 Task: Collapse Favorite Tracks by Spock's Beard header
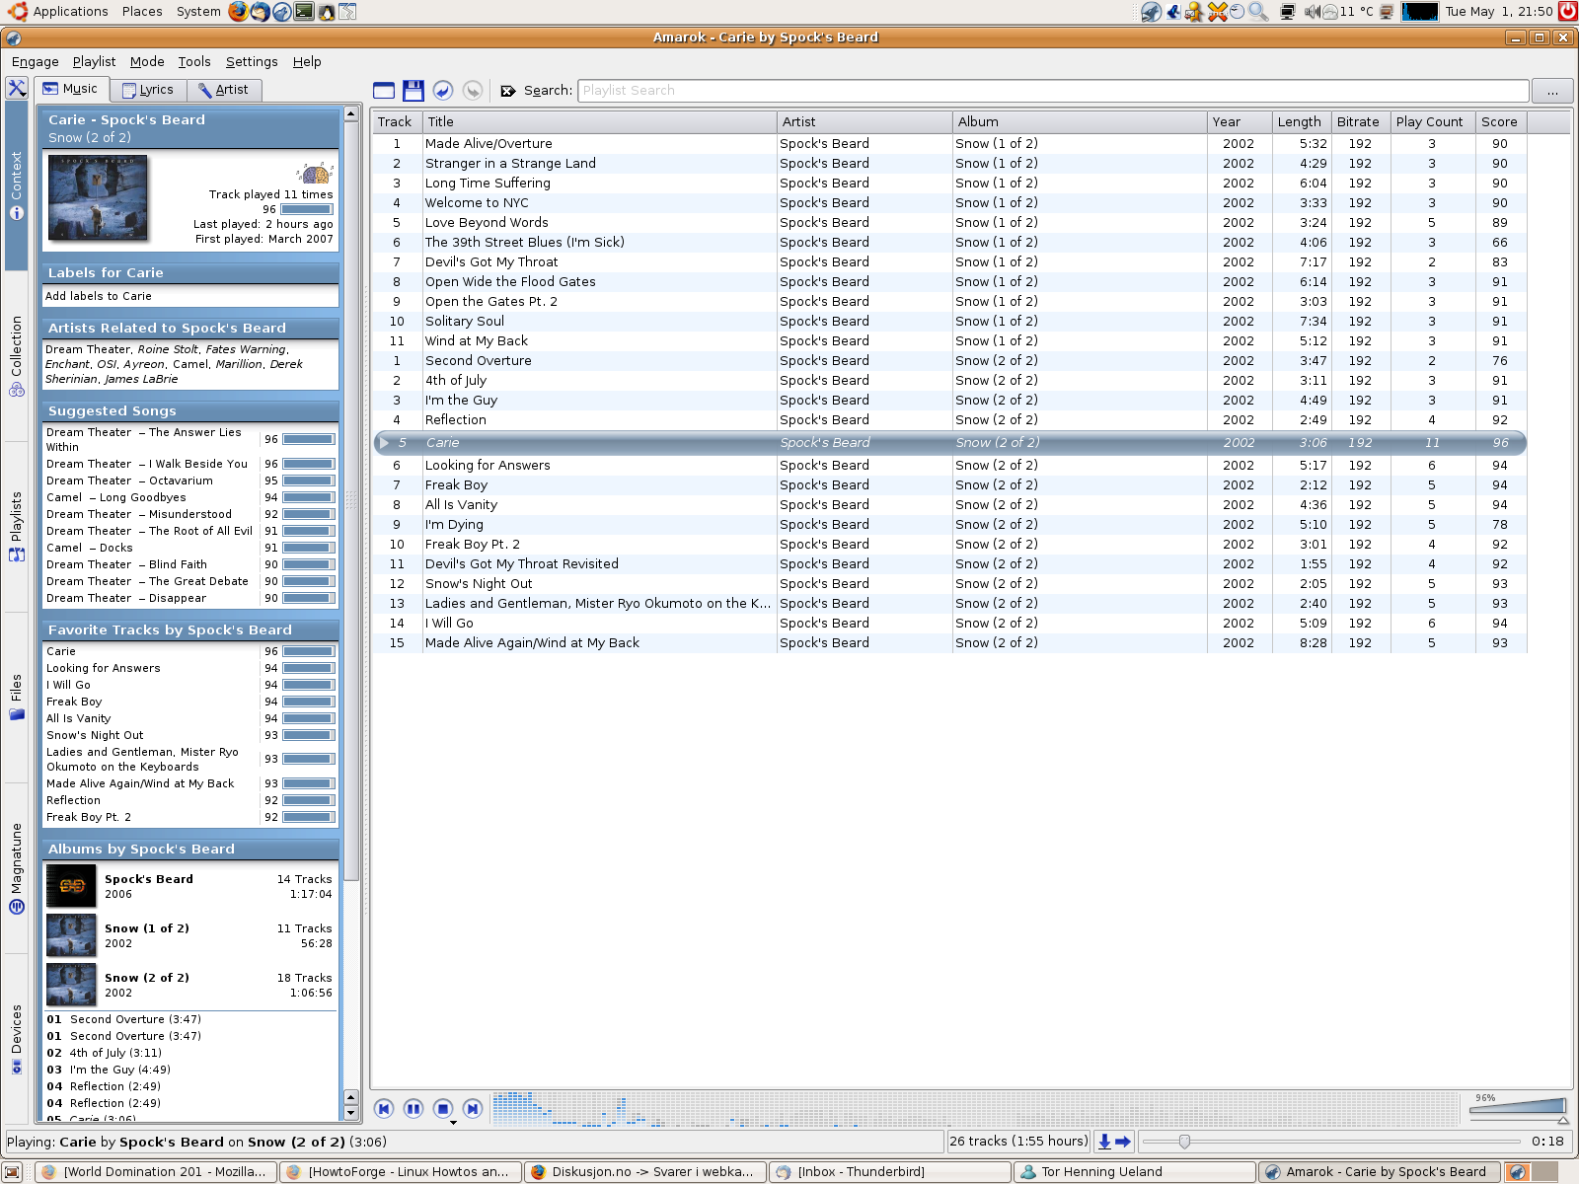point(190,629)
